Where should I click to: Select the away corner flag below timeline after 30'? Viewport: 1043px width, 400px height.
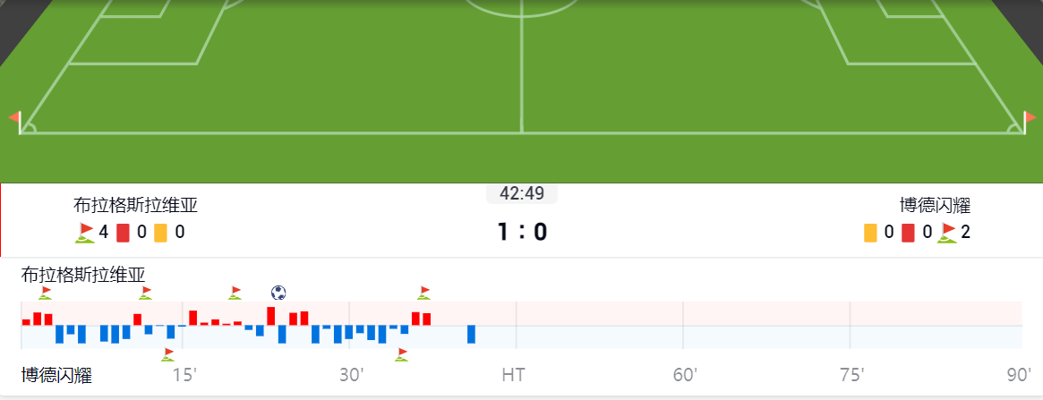(402, 354)
